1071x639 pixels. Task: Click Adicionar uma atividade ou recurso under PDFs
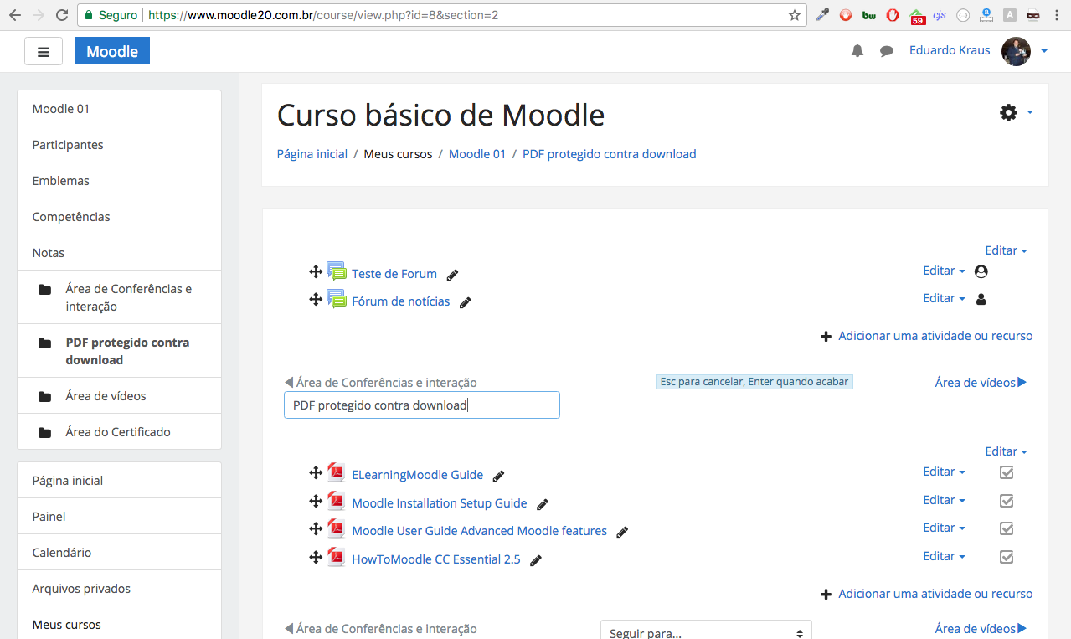(927, 594)
